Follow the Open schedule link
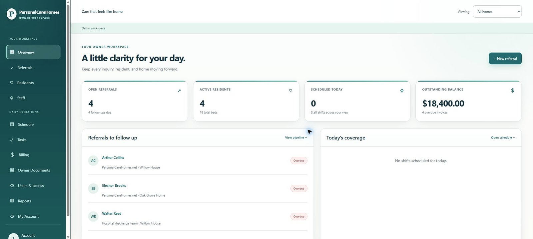The image size is (533, 239). click(x=503, y=137)
